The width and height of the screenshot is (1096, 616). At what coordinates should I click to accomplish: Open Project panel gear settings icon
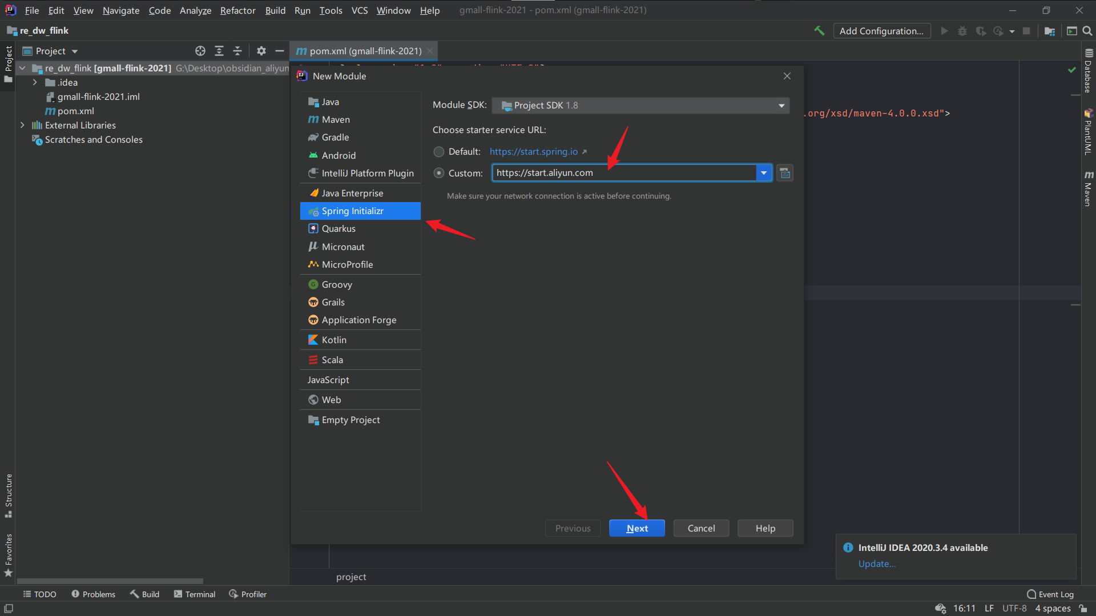[x=261, y=51]
